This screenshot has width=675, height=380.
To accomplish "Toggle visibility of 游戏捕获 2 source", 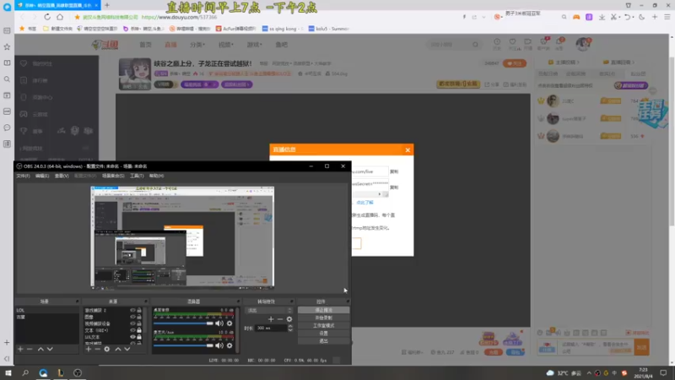I will click(x=132, y=310).
